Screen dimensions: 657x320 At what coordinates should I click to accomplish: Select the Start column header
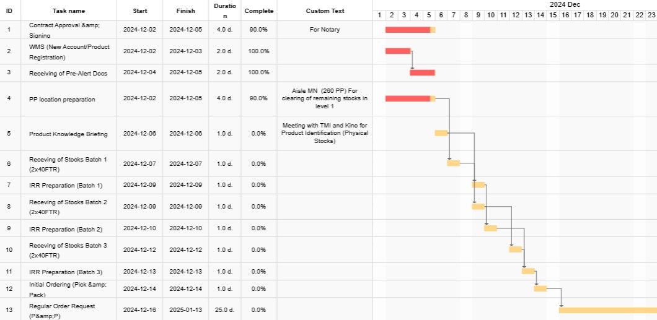pyautogui.click(x=140, y=11)
